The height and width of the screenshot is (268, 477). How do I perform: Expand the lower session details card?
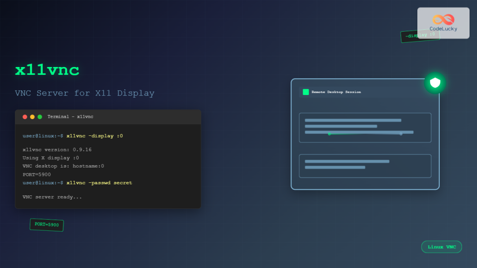point(365,166)
